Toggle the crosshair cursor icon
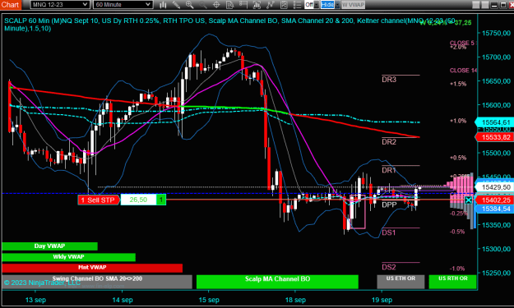 216,5
